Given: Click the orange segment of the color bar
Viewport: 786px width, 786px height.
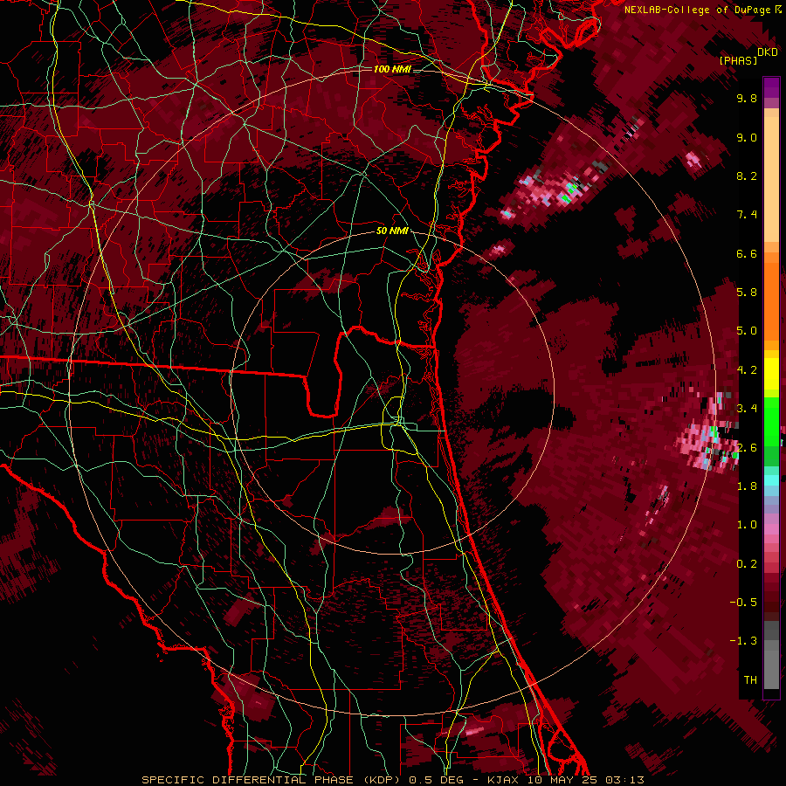Looking at the screenshot, I should 771,300.
